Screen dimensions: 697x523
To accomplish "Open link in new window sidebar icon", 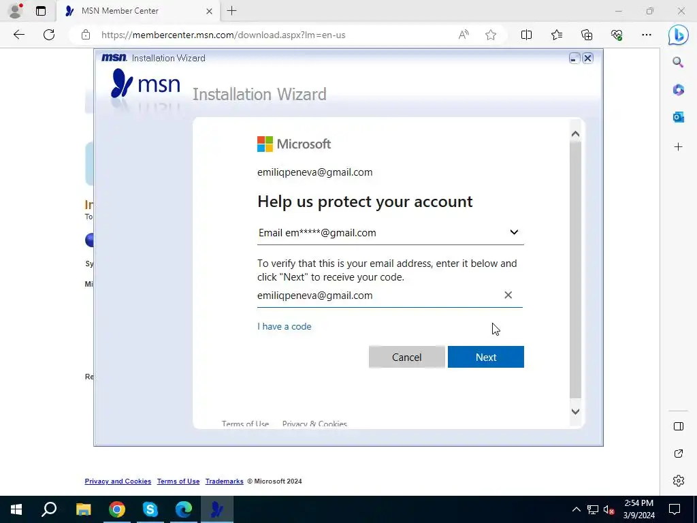I will [679, 454].
